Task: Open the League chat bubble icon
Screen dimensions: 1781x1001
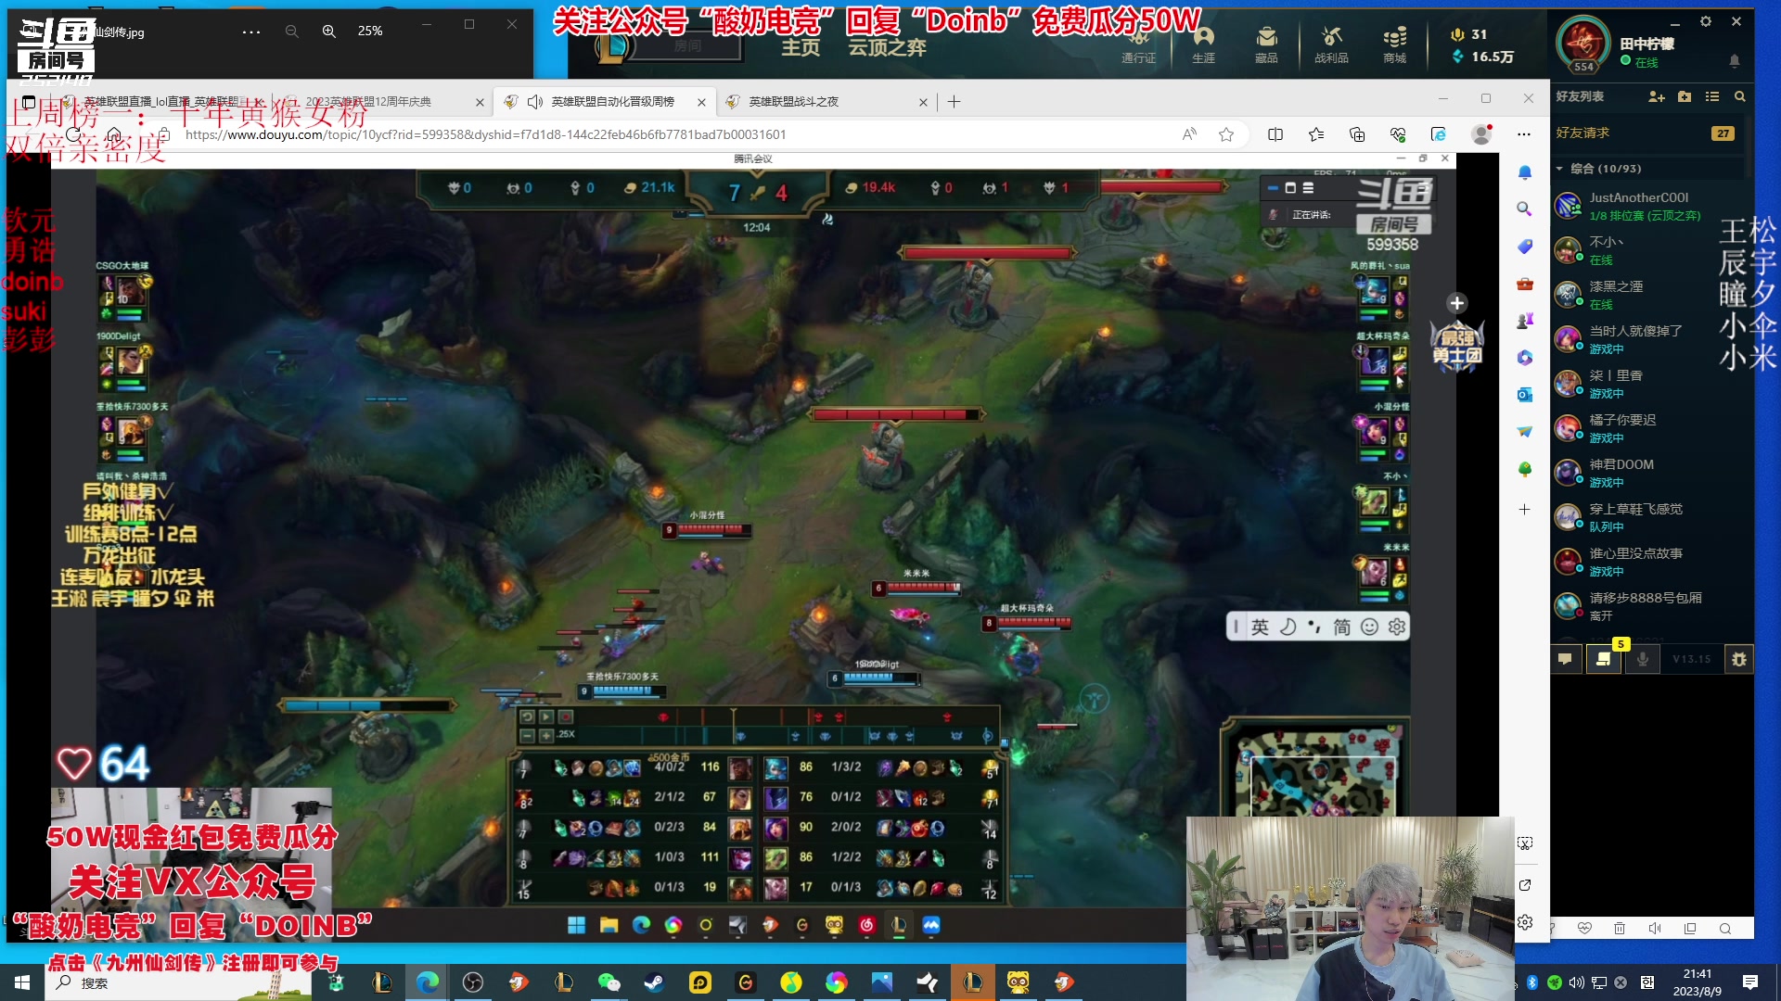Action: pos(1565,659)
